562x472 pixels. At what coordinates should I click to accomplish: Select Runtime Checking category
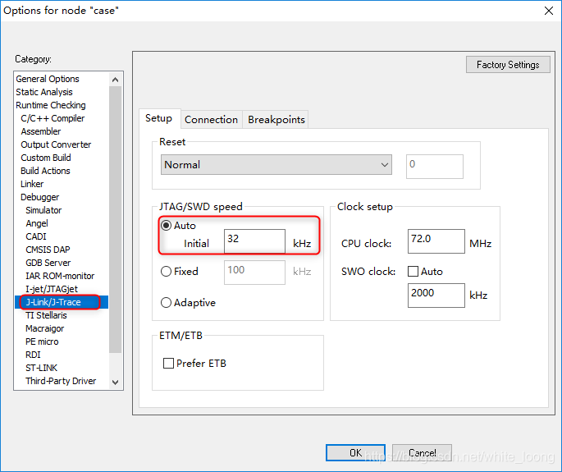point(51,105)
